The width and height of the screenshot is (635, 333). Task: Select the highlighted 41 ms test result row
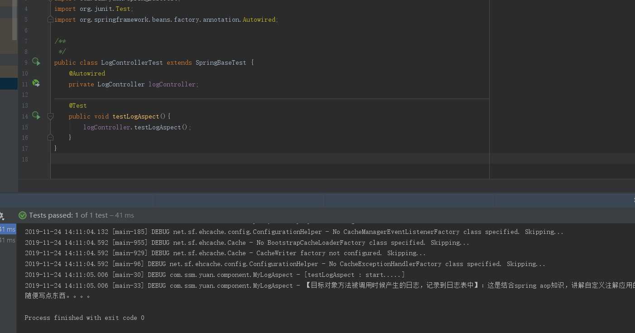(8, 229)
